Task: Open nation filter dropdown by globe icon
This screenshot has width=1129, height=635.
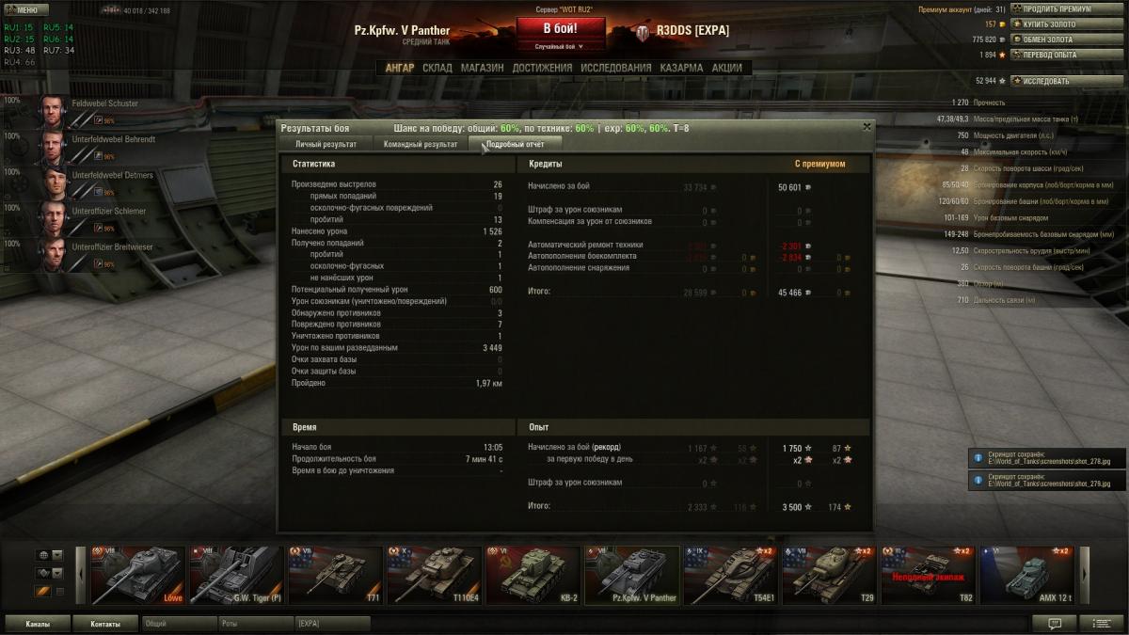Action: pos(57,555)
